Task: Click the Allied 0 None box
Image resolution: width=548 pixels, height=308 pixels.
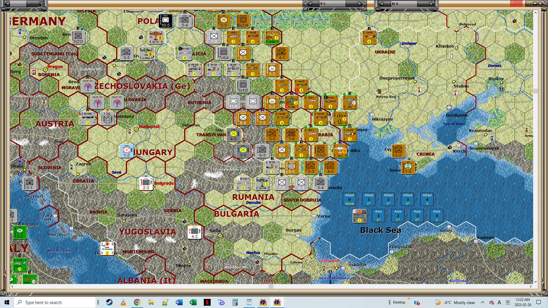Action: 349,199
